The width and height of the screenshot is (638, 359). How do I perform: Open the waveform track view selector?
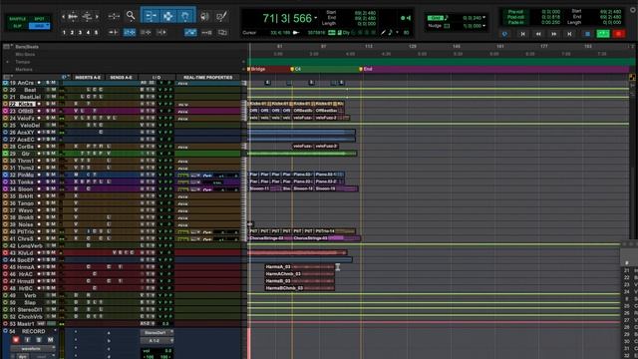click(32, 349)
